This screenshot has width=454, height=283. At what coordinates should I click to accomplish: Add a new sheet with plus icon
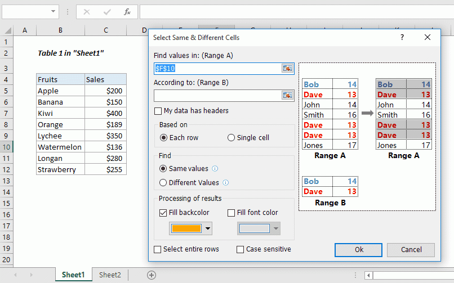click(151, 275)
